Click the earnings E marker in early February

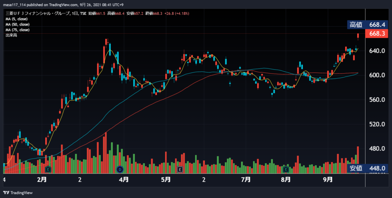48,170
